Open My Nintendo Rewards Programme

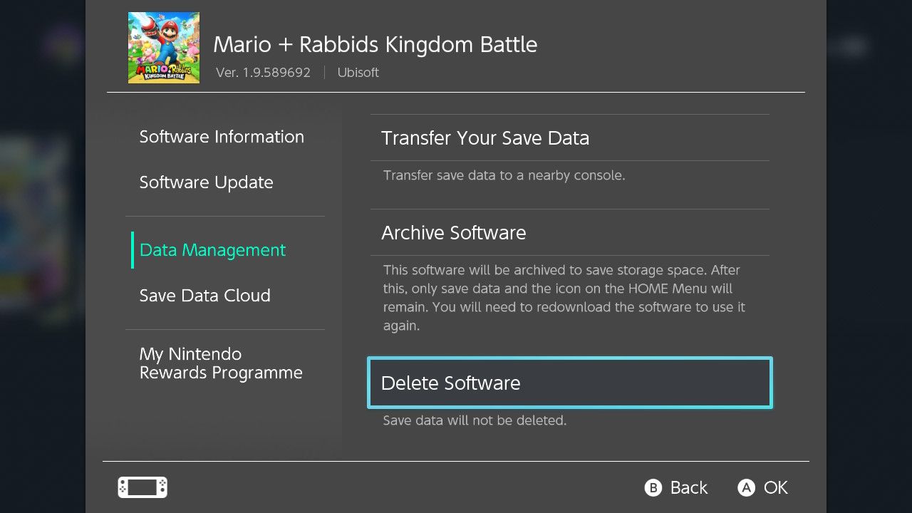point(221,363)
